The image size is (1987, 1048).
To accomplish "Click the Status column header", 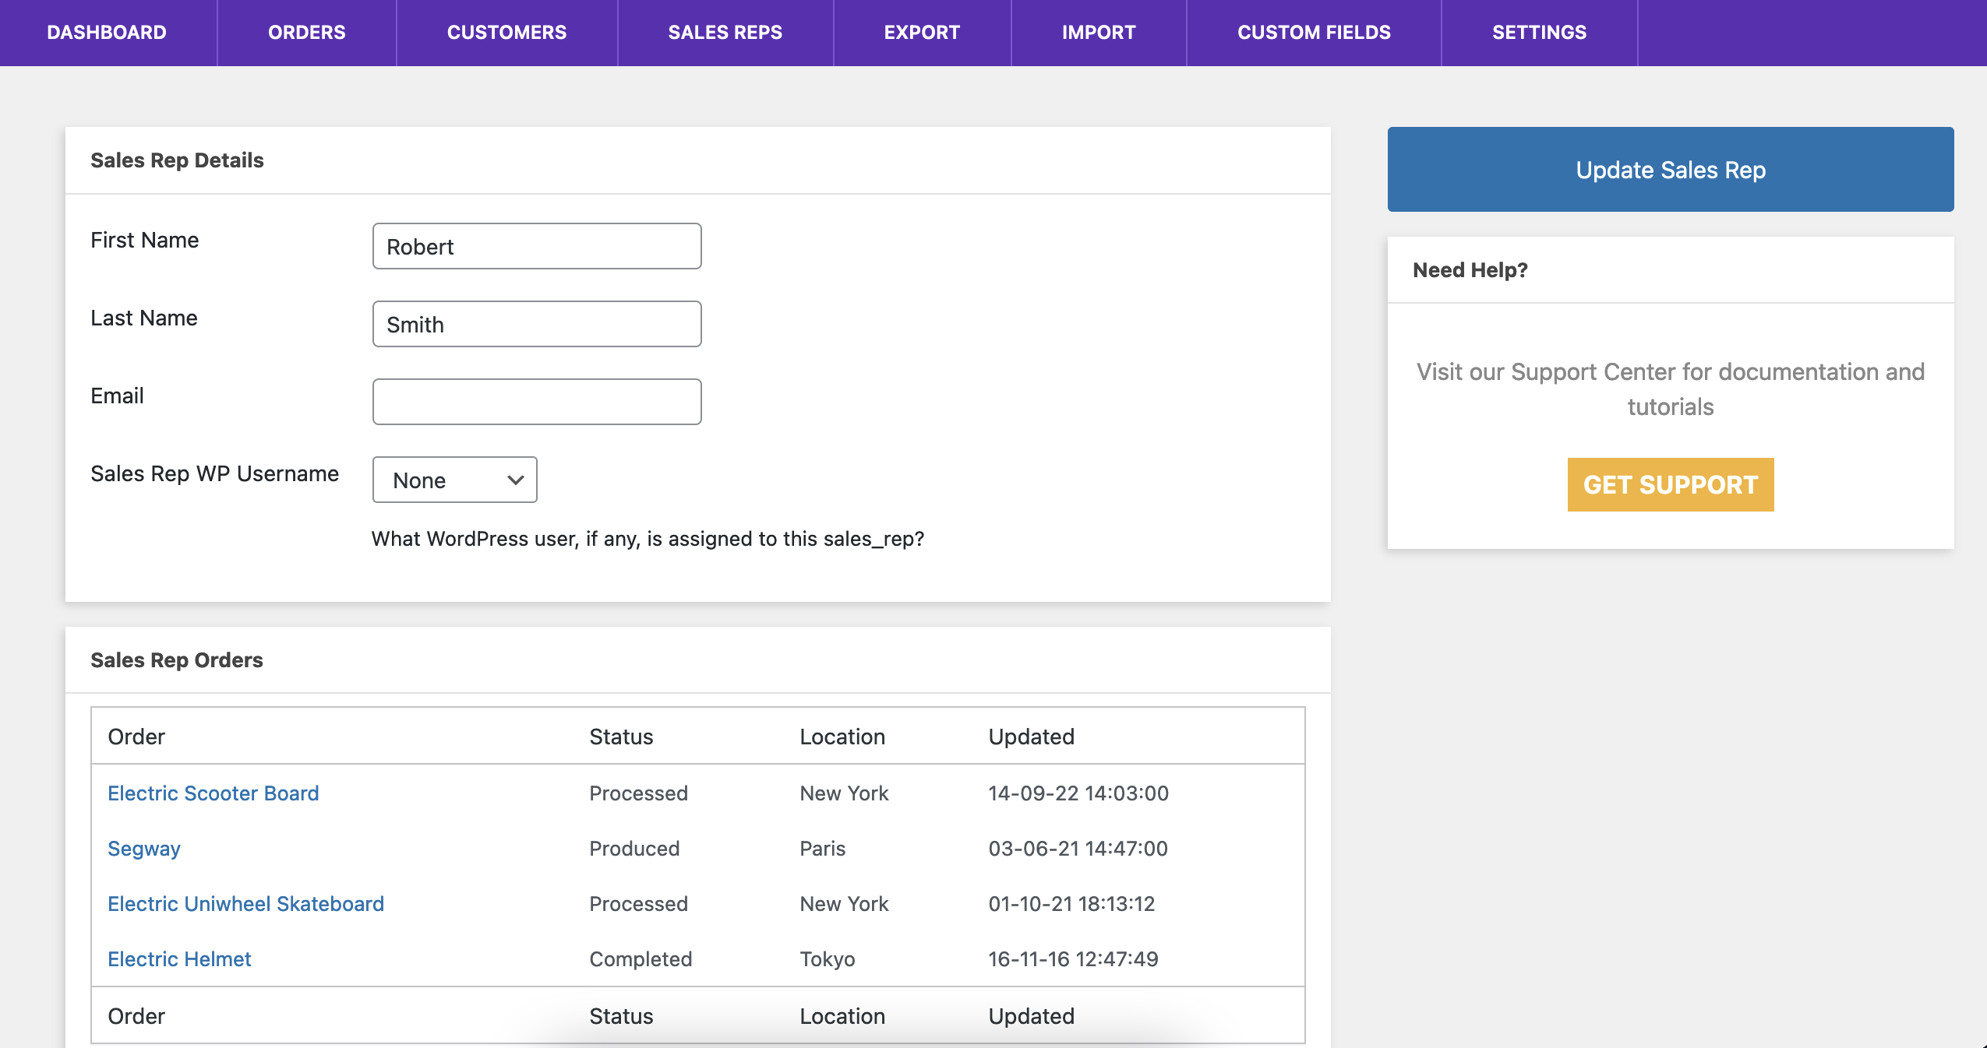I will pyautogui.click(x=621, y=737).
